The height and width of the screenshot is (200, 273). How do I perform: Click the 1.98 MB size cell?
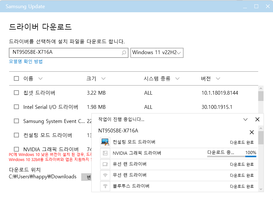tap(96, 107)
